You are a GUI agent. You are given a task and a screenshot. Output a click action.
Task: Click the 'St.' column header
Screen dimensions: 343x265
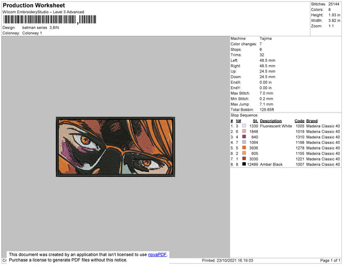point(256,121)
